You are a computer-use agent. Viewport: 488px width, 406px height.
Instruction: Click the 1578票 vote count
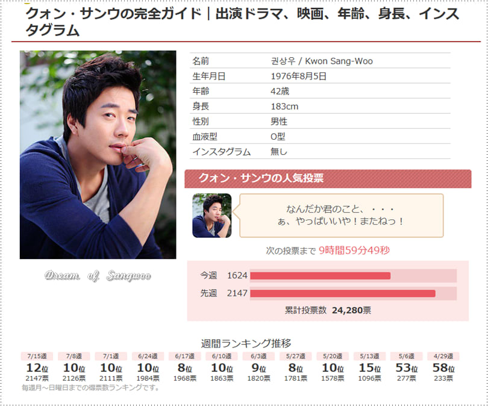333,379
